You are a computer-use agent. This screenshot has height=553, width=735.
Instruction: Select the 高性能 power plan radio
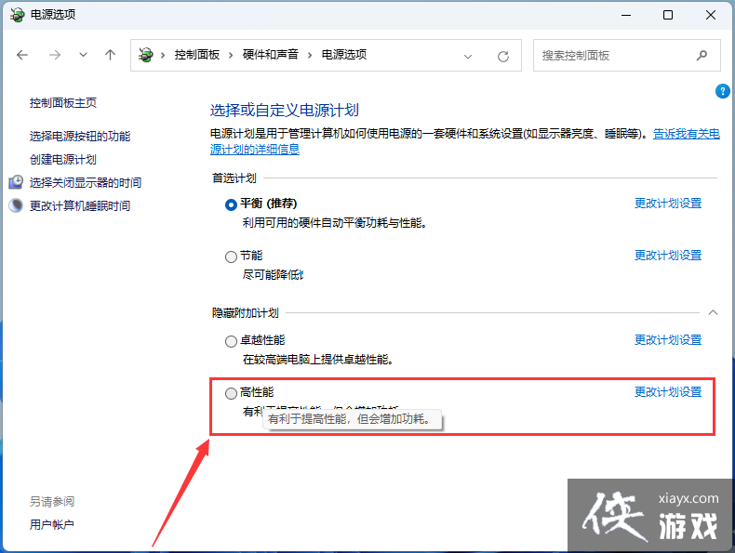231,393
